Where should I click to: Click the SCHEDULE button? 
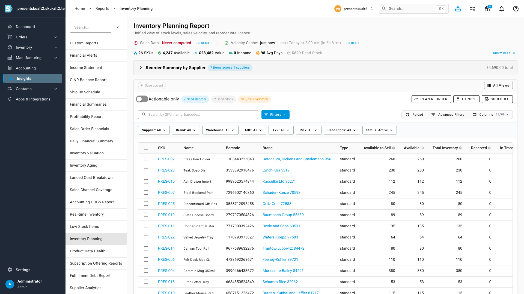point(497,99)
